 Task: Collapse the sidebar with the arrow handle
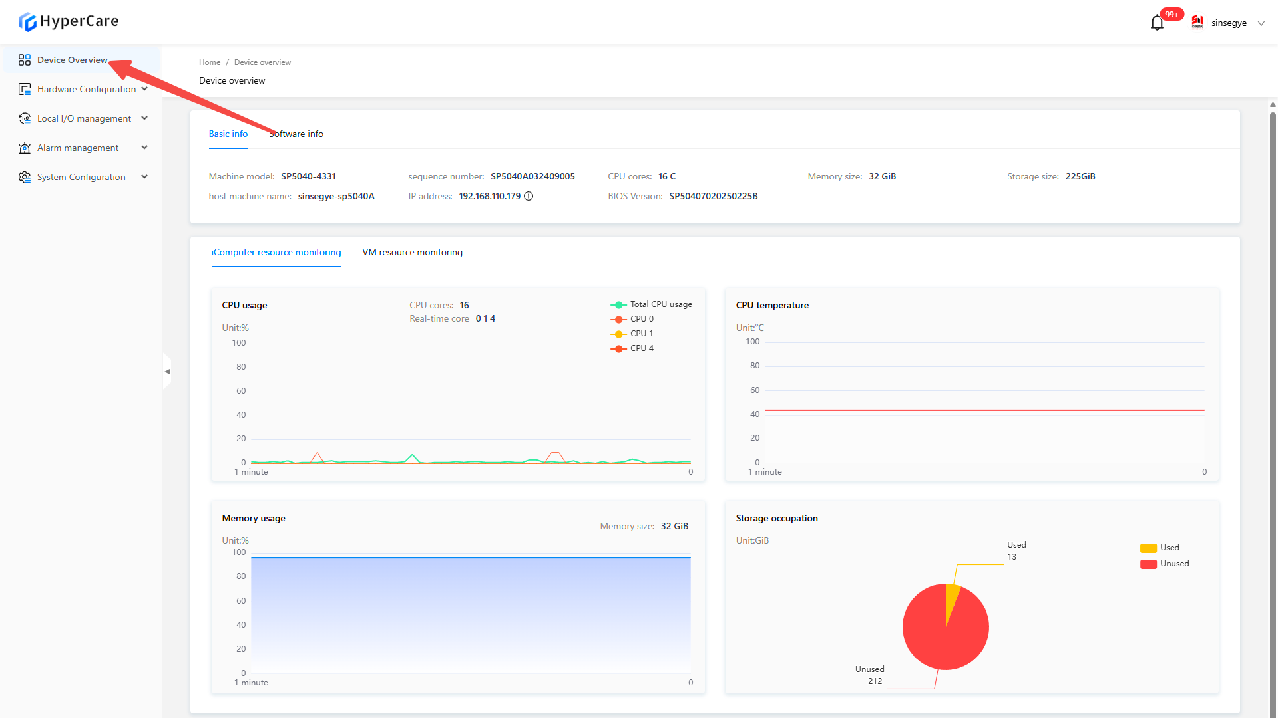pyautogui.click(x=167, y=372)
